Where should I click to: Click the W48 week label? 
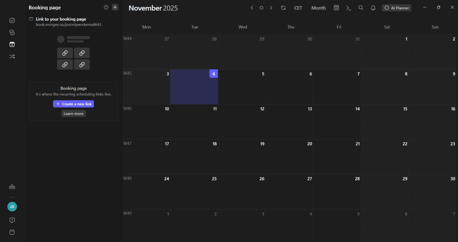coord(128,178)
